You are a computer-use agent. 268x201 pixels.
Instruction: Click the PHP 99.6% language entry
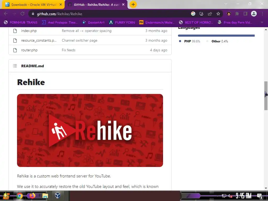(189, 41)
